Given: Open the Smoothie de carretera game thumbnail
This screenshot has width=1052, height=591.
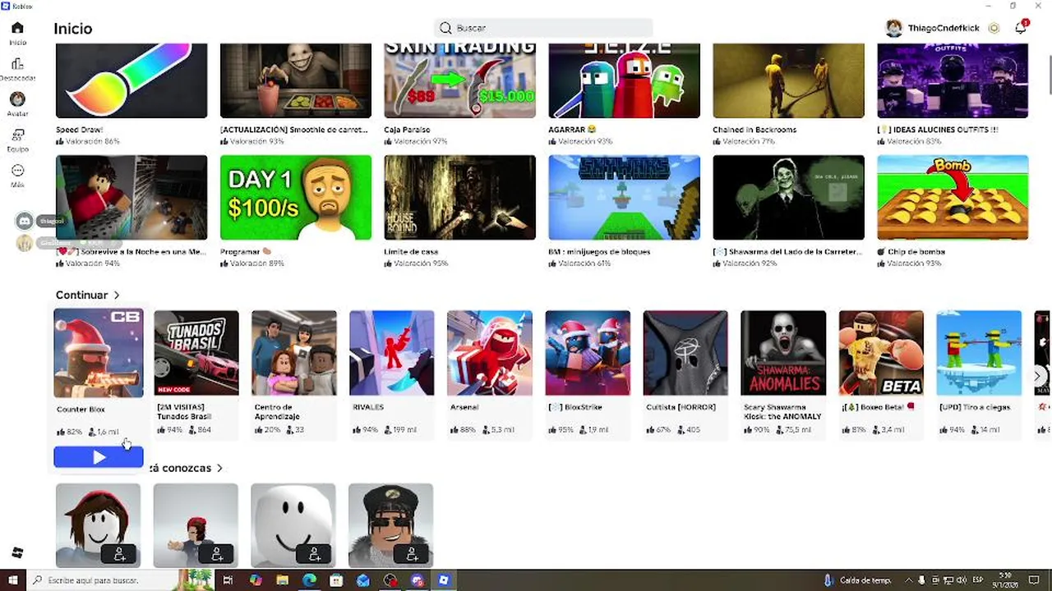Looking at the screenshot, I should pos(296,80).
